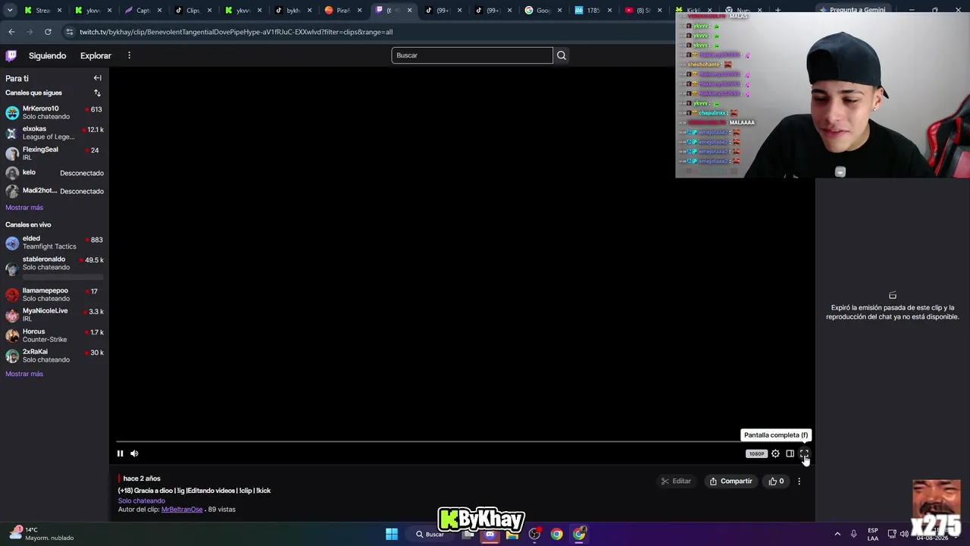The width and height of the screenshot is (970, 546).
Task: Collapse the Para ti sidebar
Action: (97, 78)
